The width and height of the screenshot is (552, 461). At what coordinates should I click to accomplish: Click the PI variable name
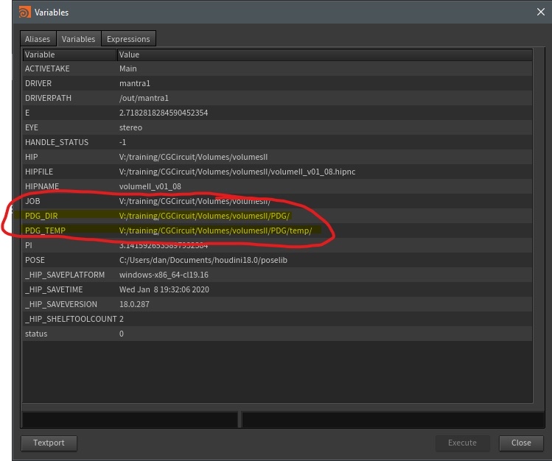[x=29, y=245]
